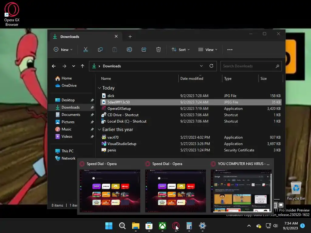
Task: Click the Copy icon in toolbar
Action: pyautogui.click(x=100, y=49)
